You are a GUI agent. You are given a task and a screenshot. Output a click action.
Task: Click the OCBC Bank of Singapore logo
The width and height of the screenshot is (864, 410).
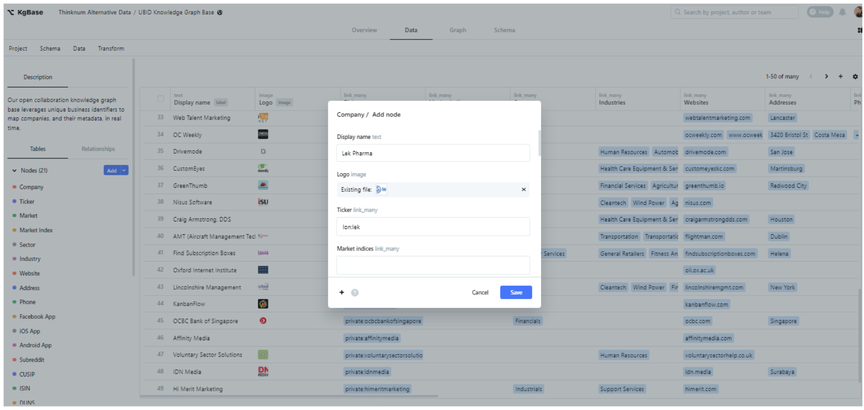(x=263, y=321)
